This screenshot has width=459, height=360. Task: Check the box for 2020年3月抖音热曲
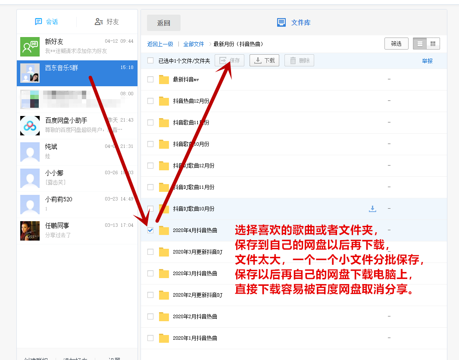click(150, 273)
